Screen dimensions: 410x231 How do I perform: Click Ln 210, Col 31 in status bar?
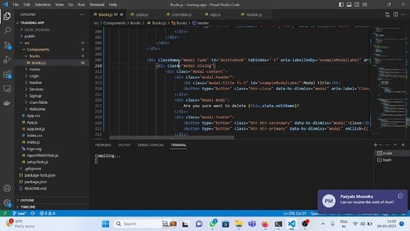(295, 213)
